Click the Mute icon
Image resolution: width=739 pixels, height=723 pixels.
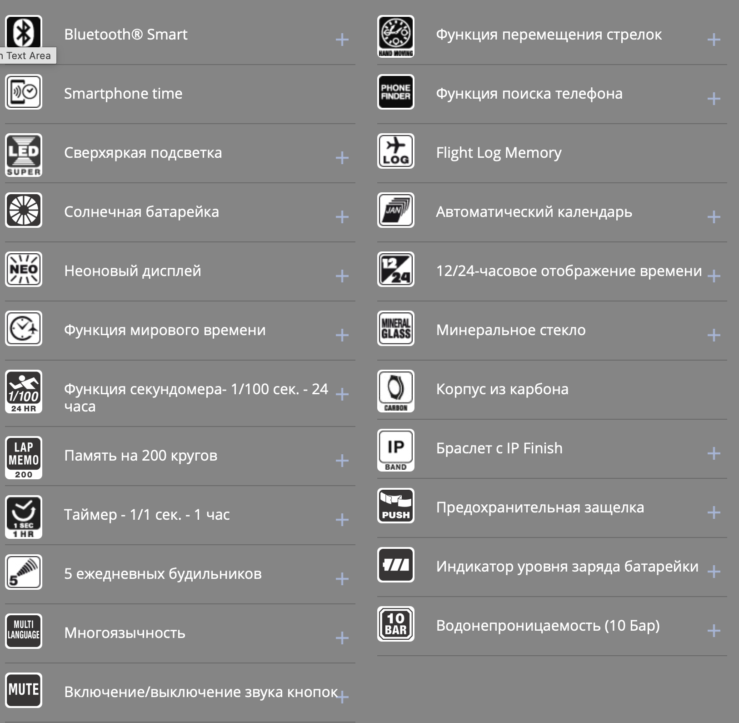pos(24,690)
